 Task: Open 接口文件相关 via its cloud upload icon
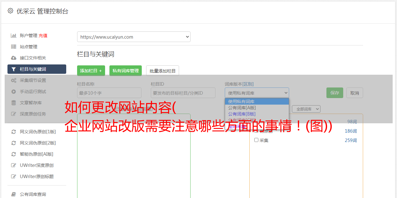tap(14, 58)
